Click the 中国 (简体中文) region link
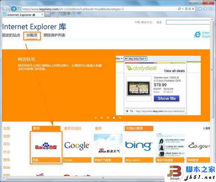Screen dimensions: 216x182 [x=143, y=22]
